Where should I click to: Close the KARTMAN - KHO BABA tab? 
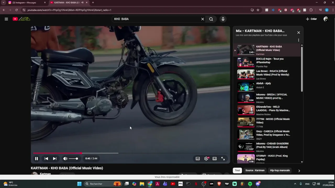[x=87, y=3]
